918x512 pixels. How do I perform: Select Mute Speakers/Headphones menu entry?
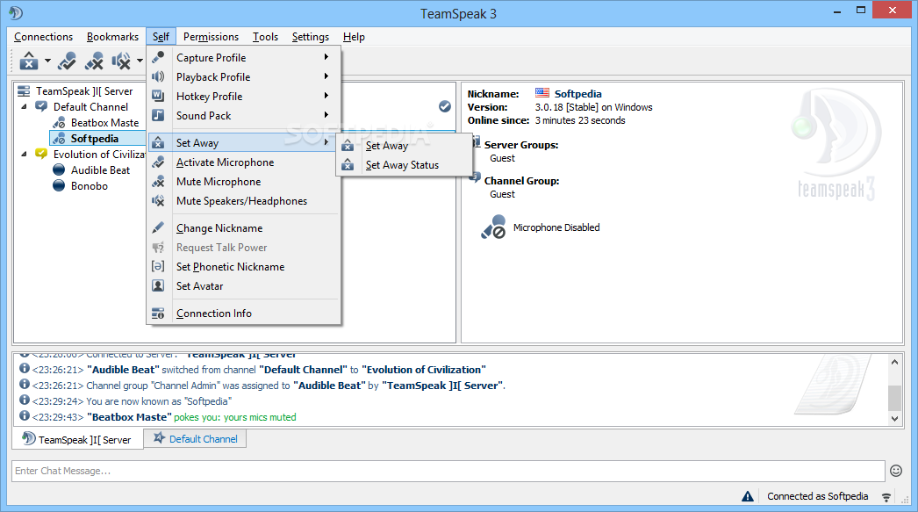pos(244,201)
